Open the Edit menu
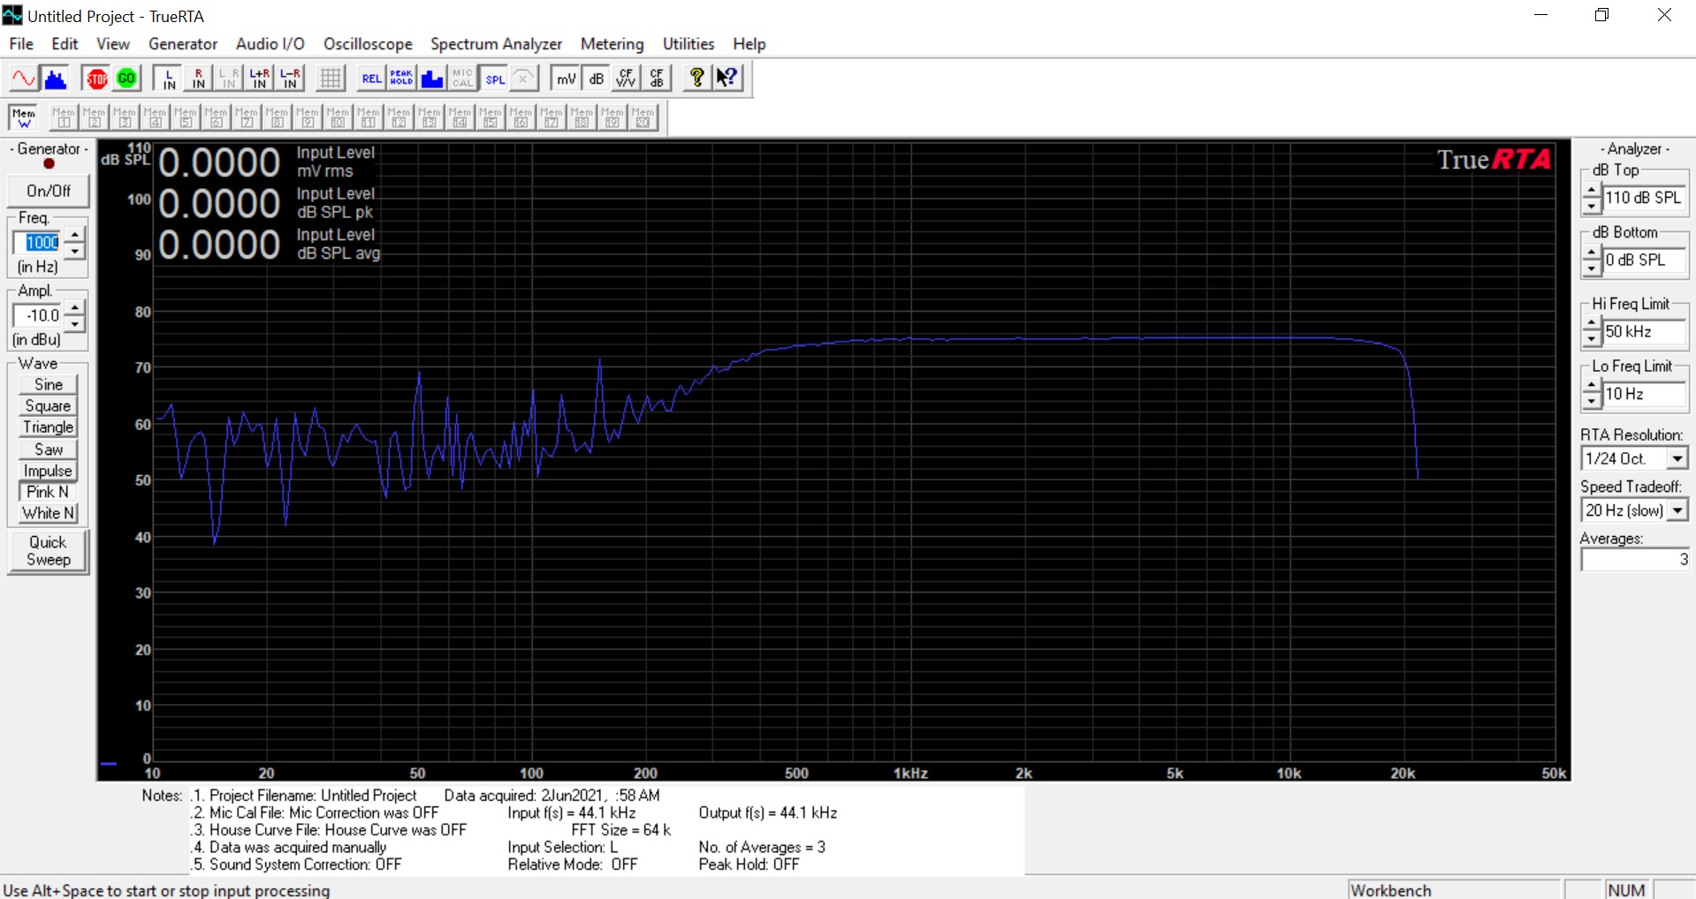The height and width of the screenshot is (899, 1696). coord(65,44)
